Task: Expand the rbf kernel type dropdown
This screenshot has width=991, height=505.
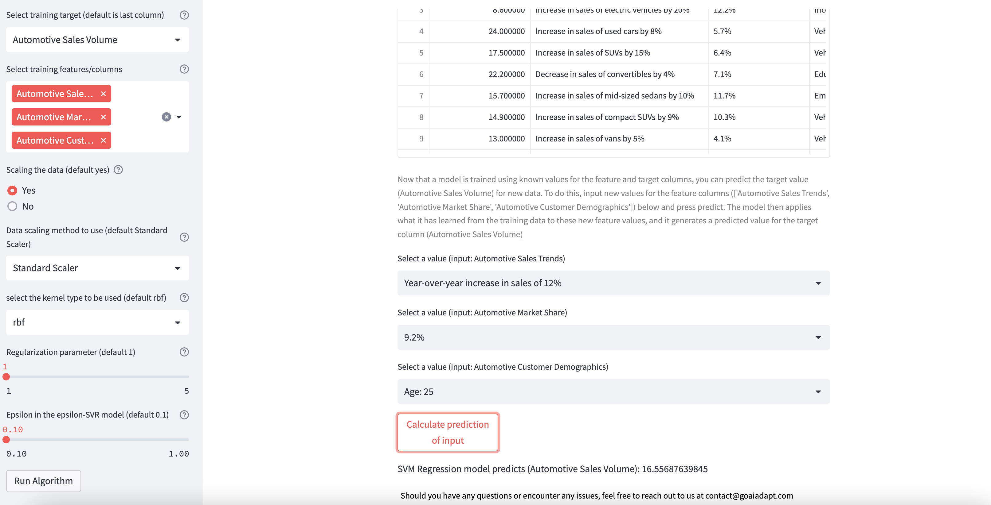Action: click(x=97, y=322)
